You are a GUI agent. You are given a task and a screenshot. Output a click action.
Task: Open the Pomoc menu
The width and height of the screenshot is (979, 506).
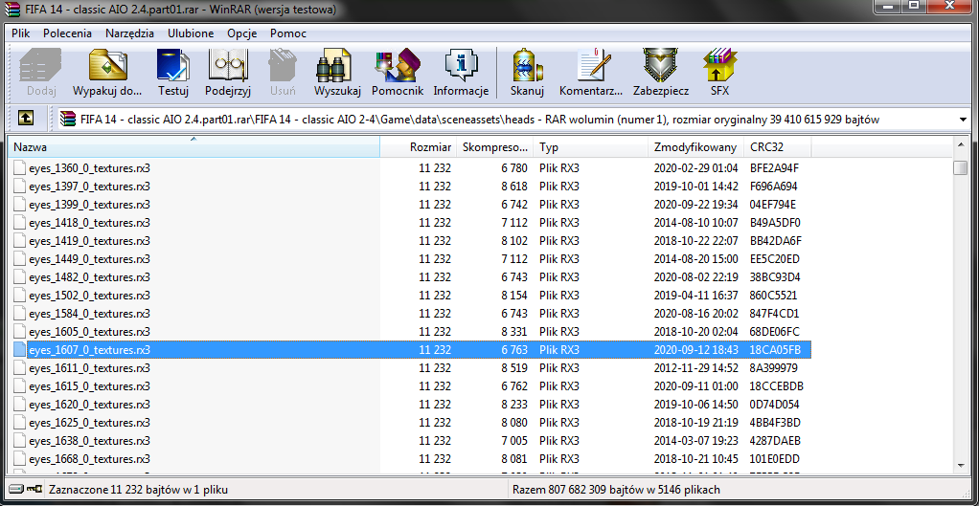pyautogui.click(x=288, y=33)
